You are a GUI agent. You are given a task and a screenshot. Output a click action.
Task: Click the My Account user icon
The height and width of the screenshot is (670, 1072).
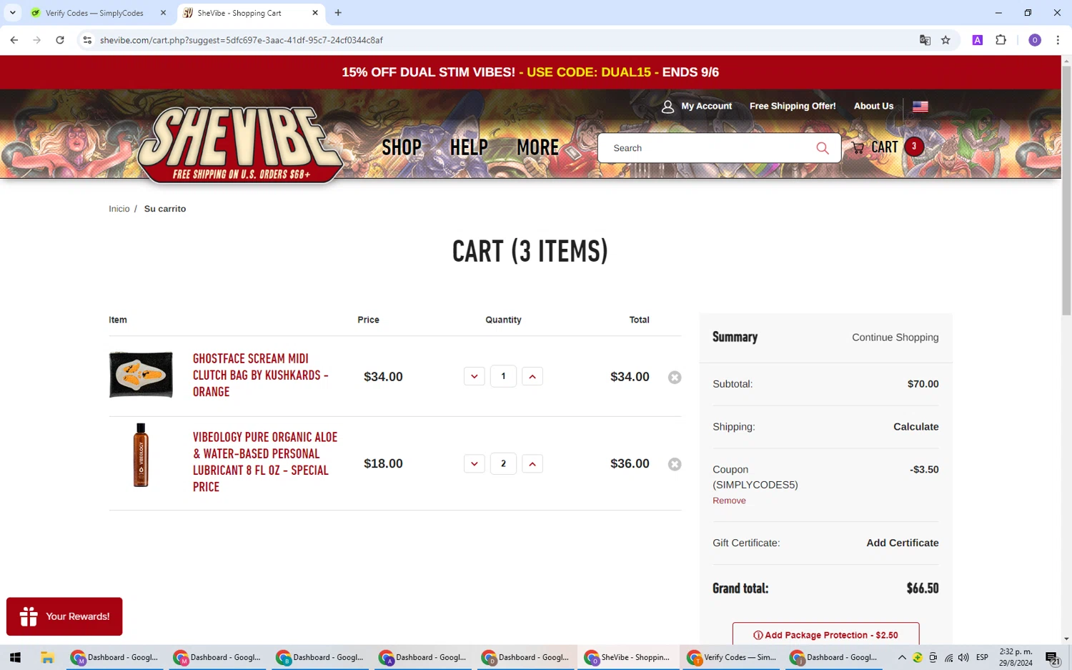tap(667, 107)
